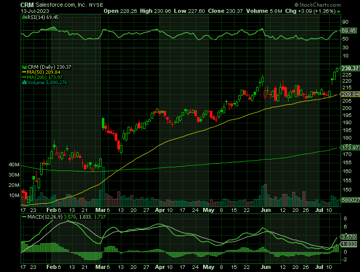This screenshot has height=272, width=360.
Task: Click the latest candlestick at 230.37
Action: click(x=337, y=69)
